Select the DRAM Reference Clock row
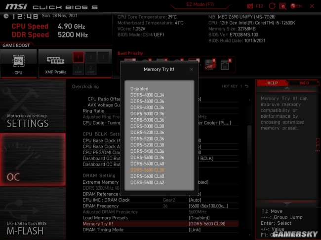Image resolution: width=321 pixels, height=240 pixels. point(101,194)
